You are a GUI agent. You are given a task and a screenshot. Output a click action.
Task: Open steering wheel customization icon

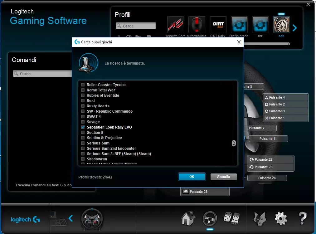coord(210,218)
